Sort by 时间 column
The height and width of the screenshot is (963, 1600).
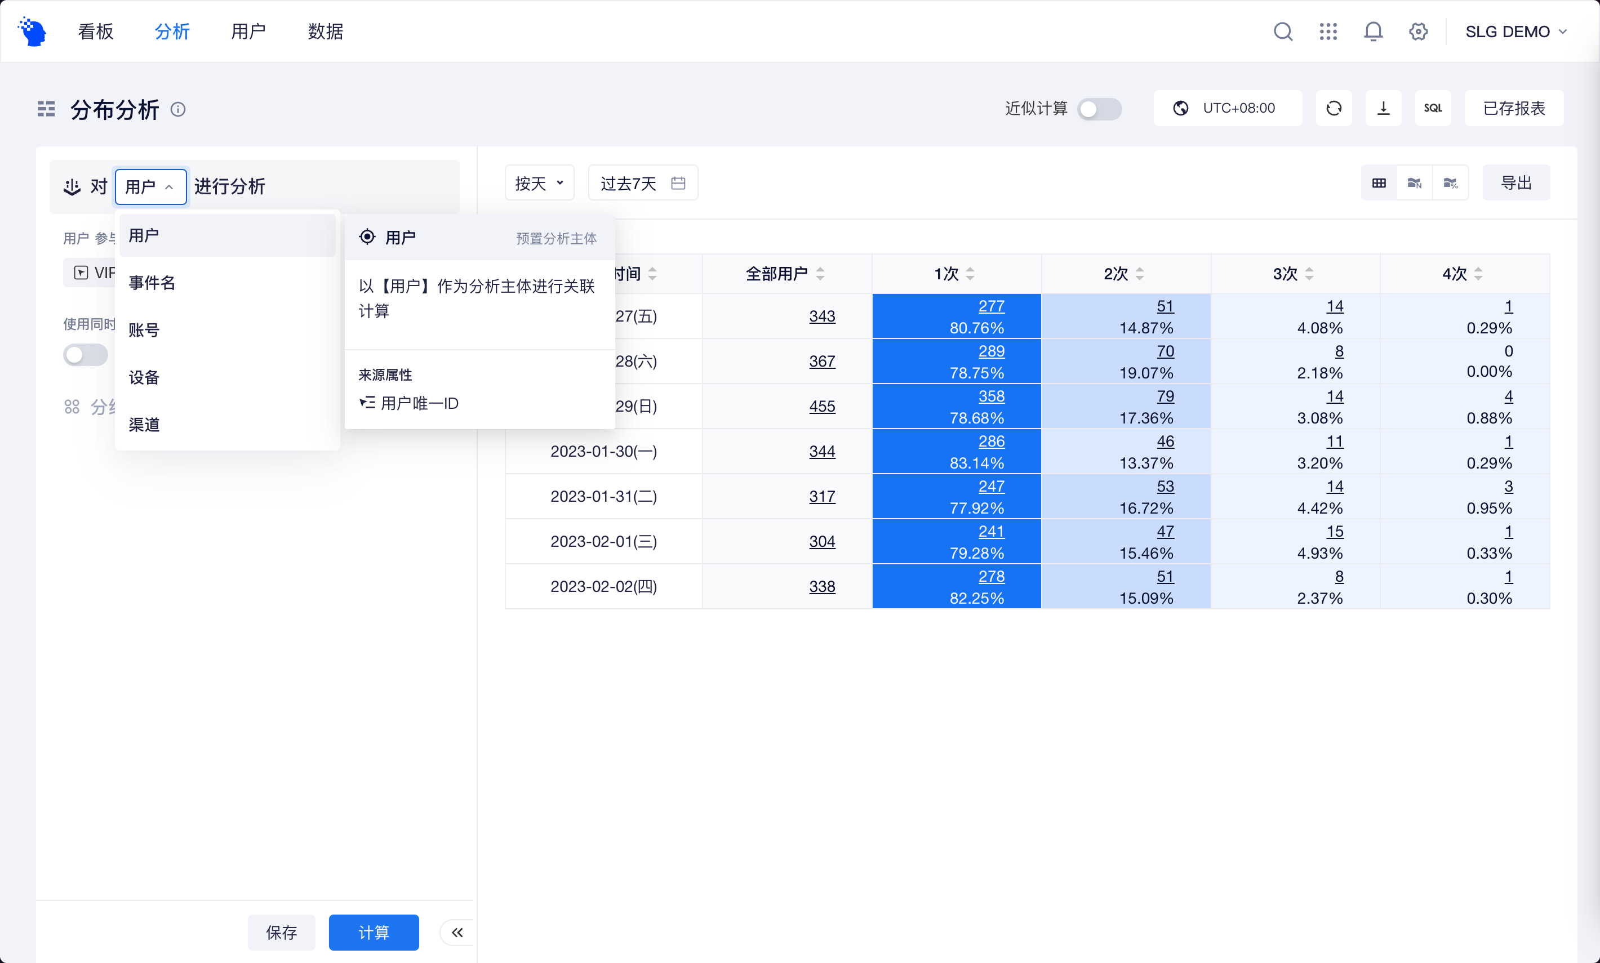pos(652,273)
